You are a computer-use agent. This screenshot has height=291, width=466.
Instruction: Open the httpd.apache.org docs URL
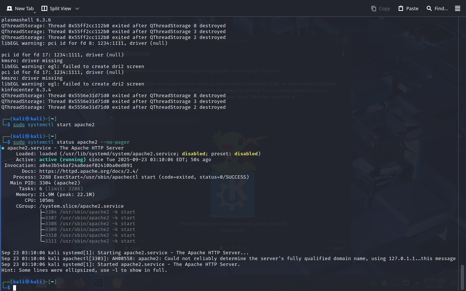click(x=89, y=171)
